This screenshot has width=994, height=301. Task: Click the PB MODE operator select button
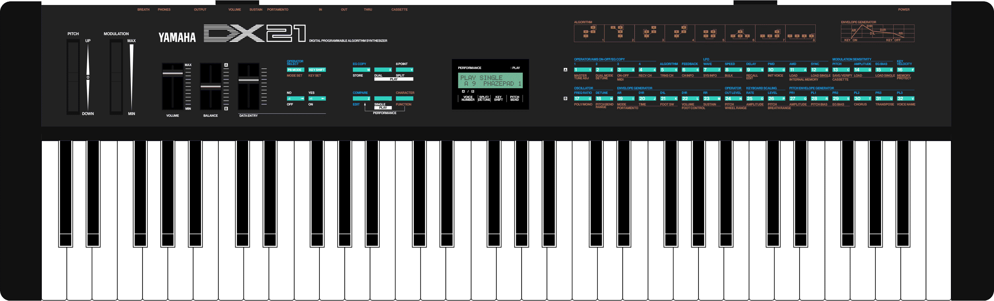point(296,70)
